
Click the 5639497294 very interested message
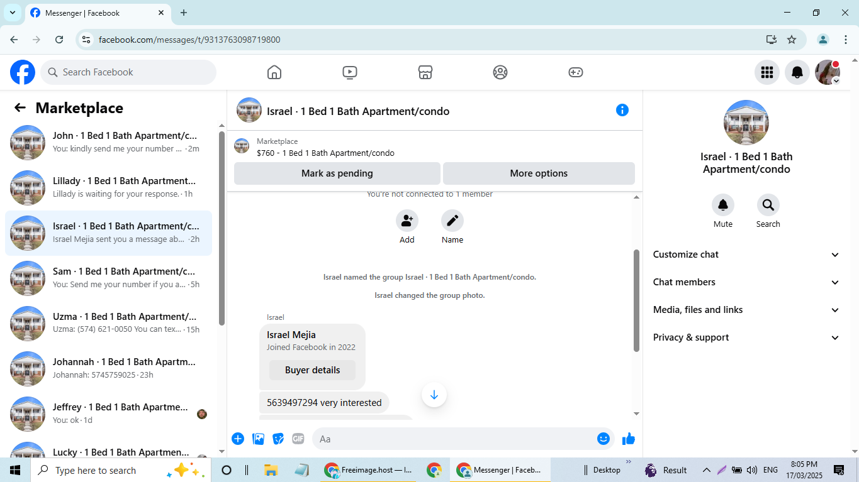pos(324,403)
